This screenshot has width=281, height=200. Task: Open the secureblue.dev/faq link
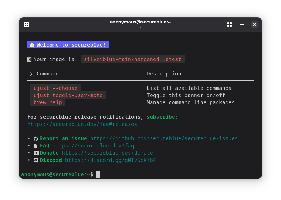[93, 146]
